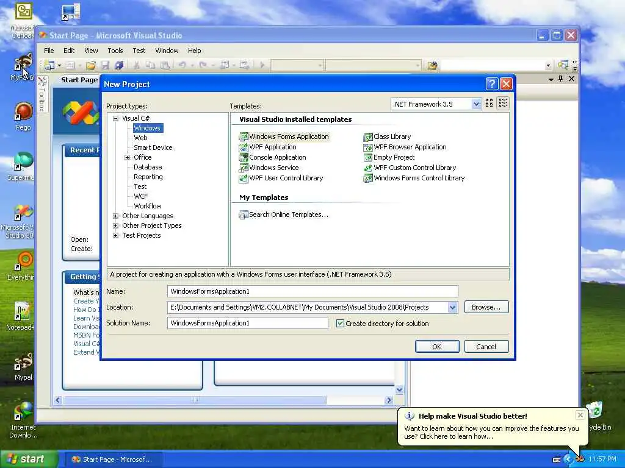
Task: Select Smart Device project type
Action: click(153, 147)
